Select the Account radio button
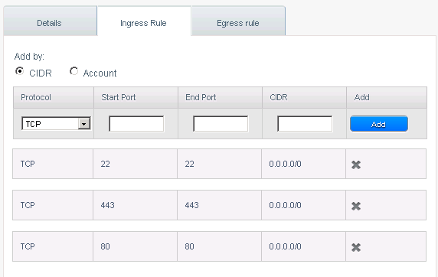The height and width of the screenshot is (277, 438). tap(74, 71)
